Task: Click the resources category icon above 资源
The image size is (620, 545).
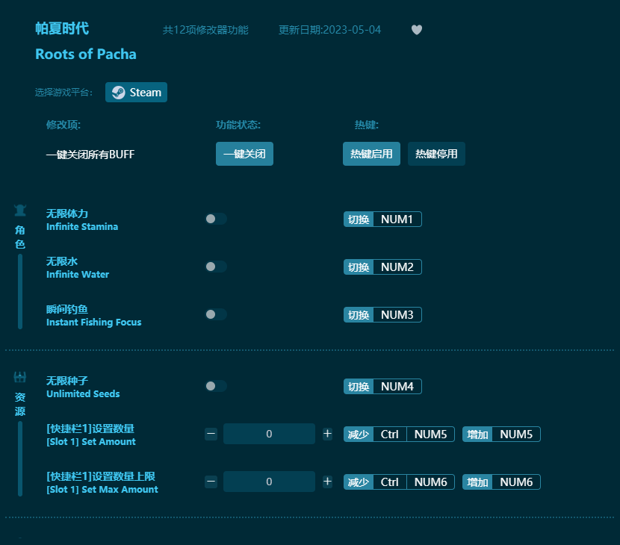Action: (x=20, y=377)
